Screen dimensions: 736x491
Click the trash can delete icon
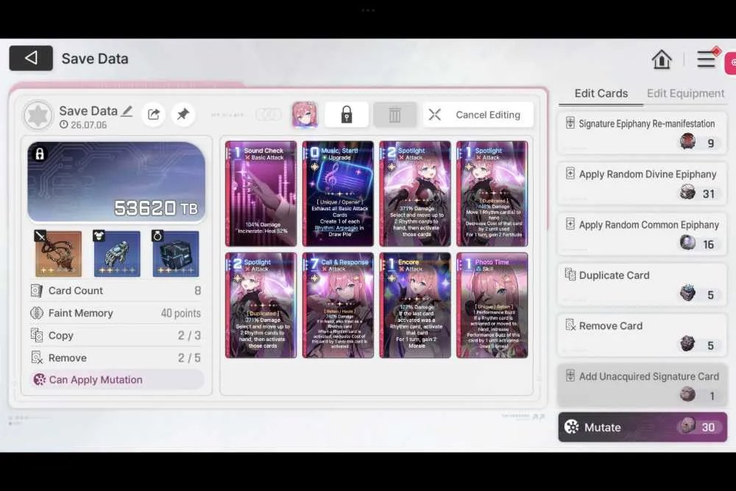394,115
